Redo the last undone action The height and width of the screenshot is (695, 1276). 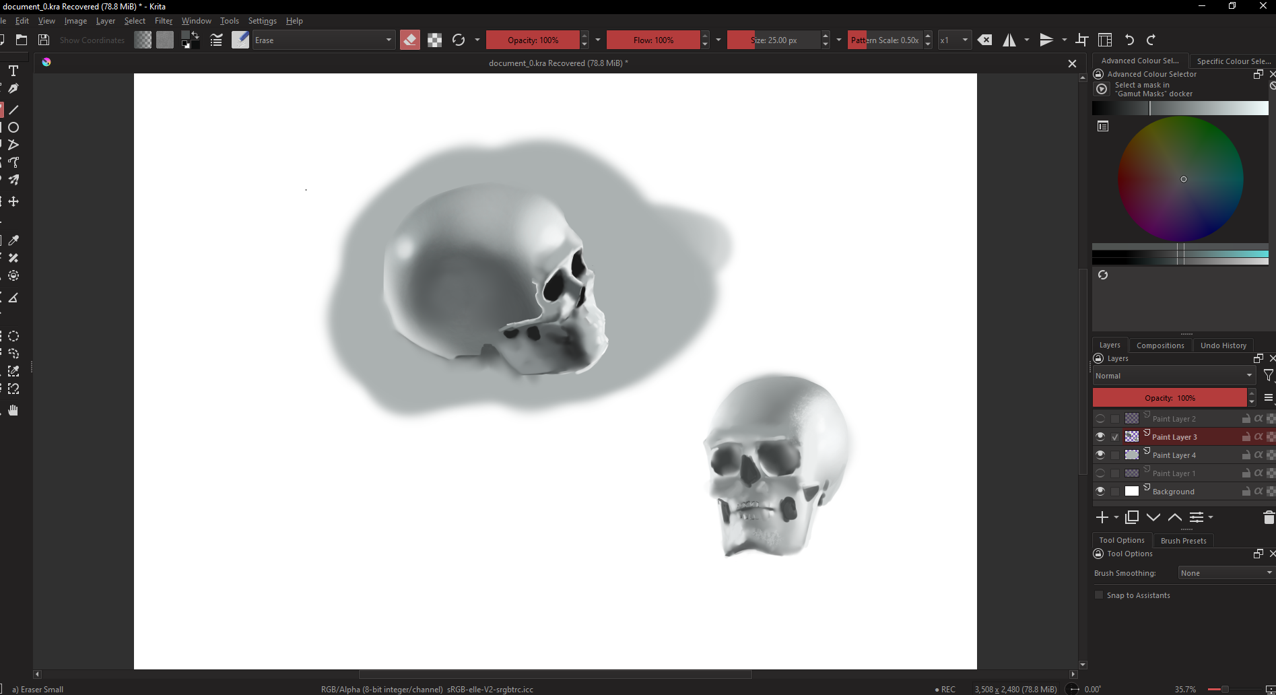point(1151,40)
